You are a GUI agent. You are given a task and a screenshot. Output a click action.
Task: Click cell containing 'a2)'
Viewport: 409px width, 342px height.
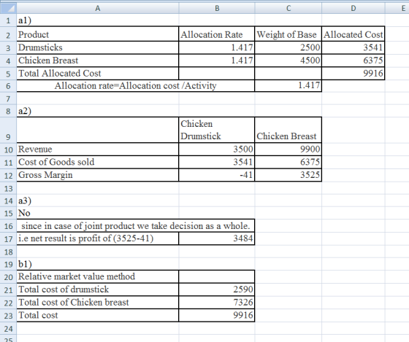pos(98,111)
